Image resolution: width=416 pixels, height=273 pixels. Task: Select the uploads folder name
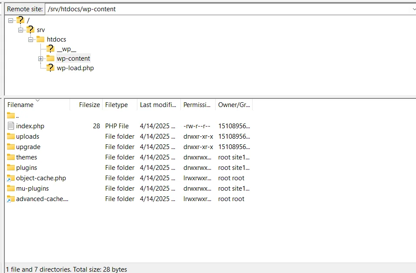[x=27, y=136]
